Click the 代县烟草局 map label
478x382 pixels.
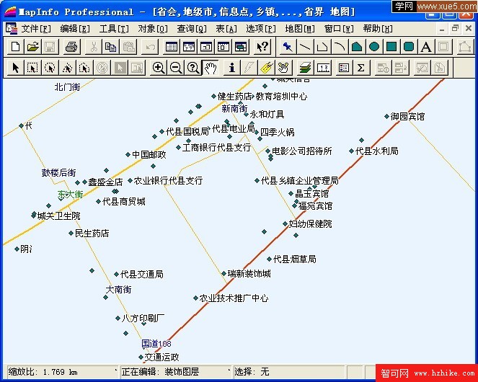294,259
